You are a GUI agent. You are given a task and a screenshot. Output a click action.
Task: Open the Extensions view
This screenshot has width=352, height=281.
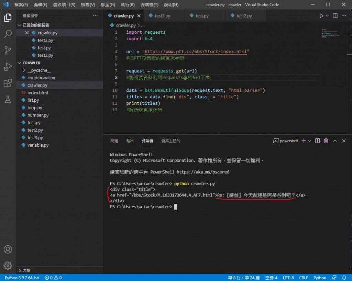point(8,83)
